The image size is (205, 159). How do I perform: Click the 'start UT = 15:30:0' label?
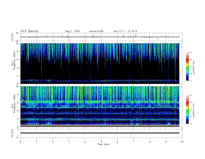pyautogui.click(x=125, y=31)
